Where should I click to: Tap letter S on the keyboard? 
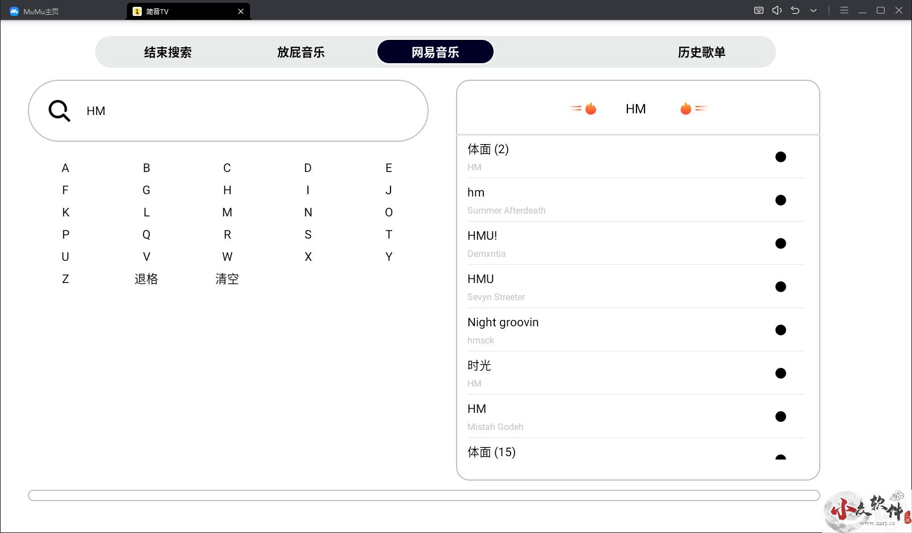308,235
